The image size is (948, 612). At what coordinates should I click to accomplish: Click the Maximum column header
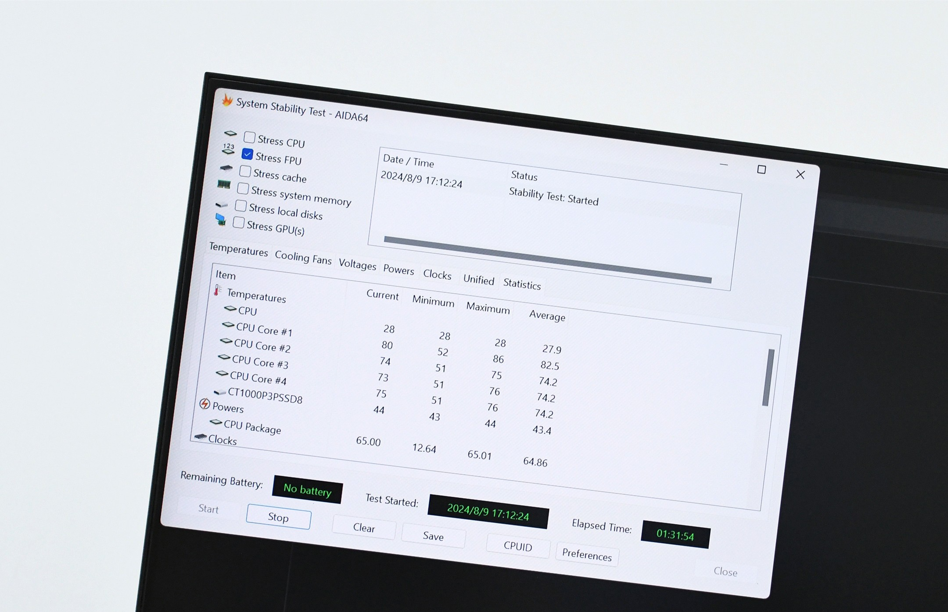coord(488,308)
